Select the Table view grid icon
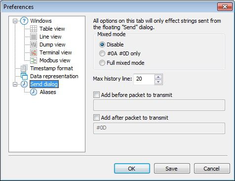This screenshot has width=235, height=181. (x=34, y=29)
